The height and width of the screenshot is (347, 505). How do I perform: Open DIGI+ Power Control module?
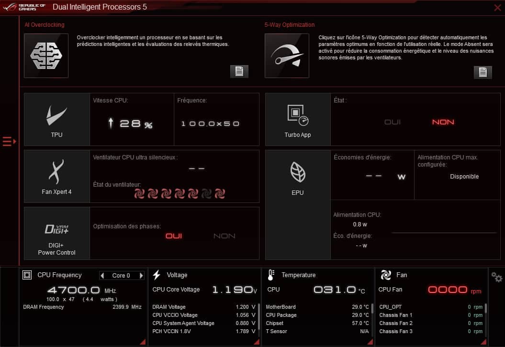coord(56,233)
